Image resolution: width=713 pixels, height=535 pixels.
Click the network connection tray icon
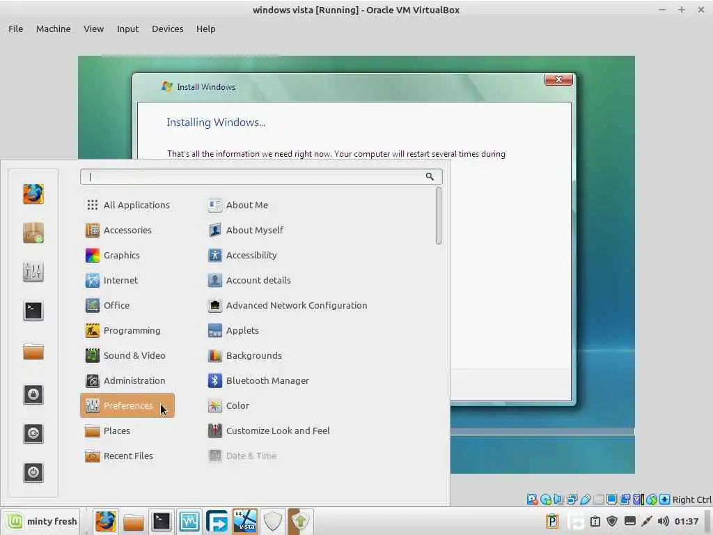[647, 521]
